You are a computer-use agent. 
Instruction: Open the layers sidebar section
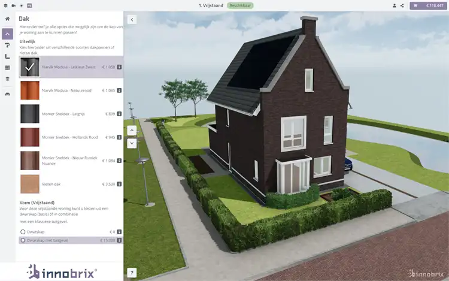tap(7, 78)
